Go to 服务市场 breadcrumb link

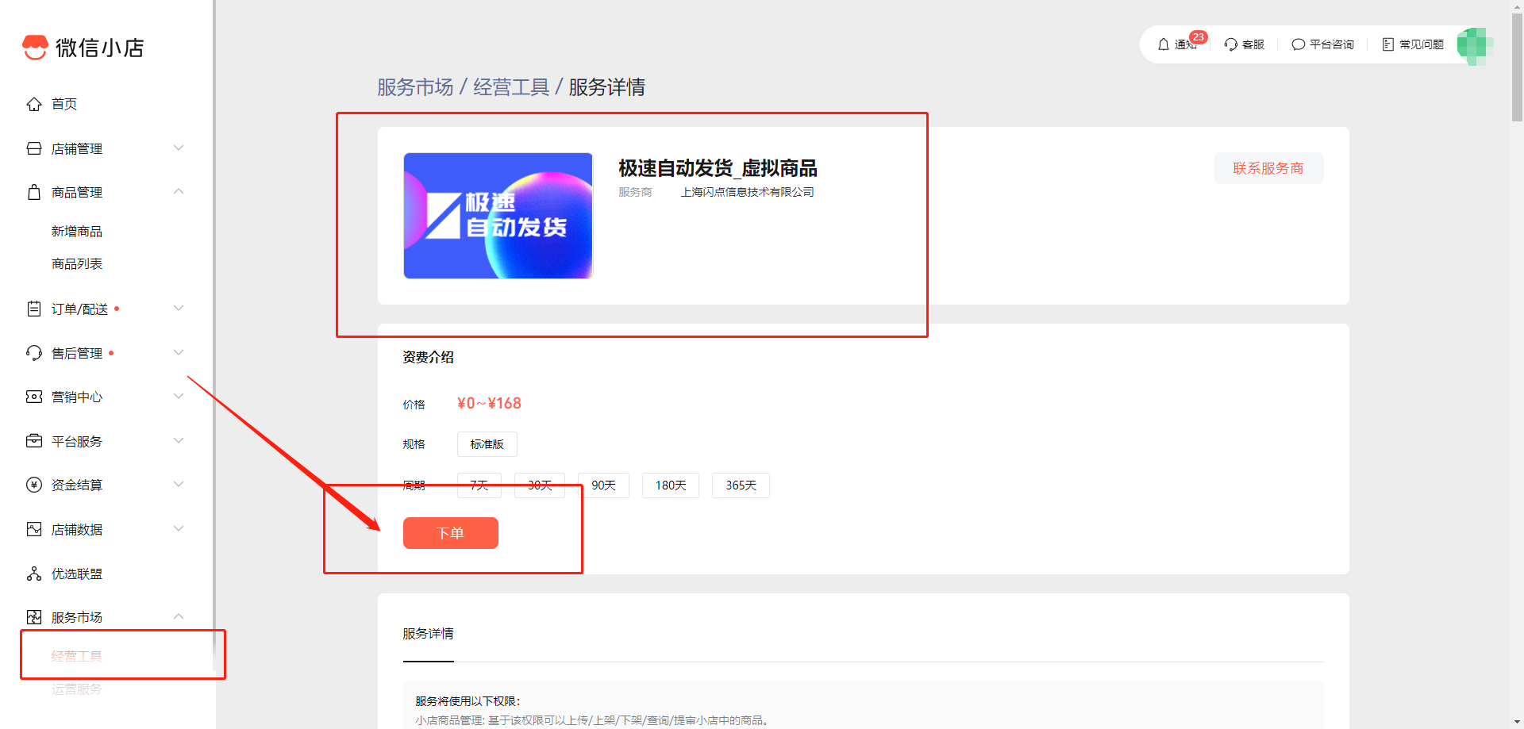[415, 87]
